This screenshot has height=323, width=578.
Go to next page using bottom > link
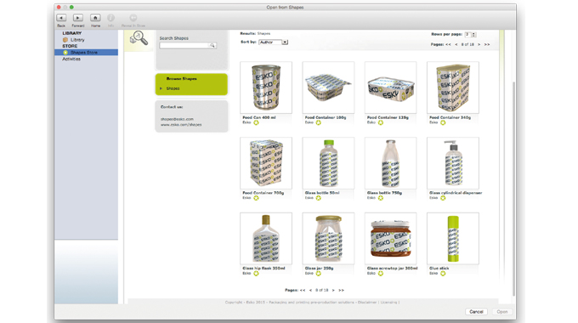333,290
